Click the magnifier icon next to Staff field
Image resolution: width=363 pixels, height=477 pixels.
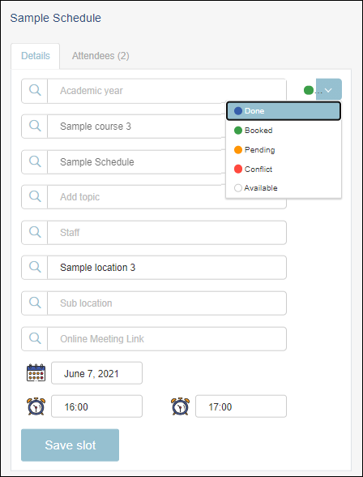click(x=35, y=232)
